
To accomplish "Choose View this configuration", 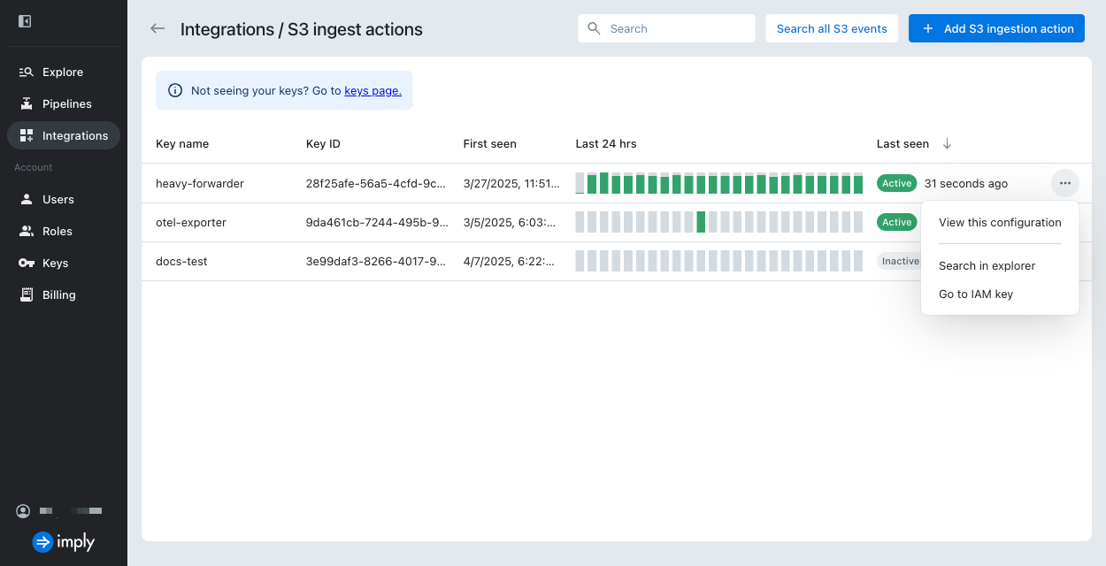I will (x=1000, y=223).
